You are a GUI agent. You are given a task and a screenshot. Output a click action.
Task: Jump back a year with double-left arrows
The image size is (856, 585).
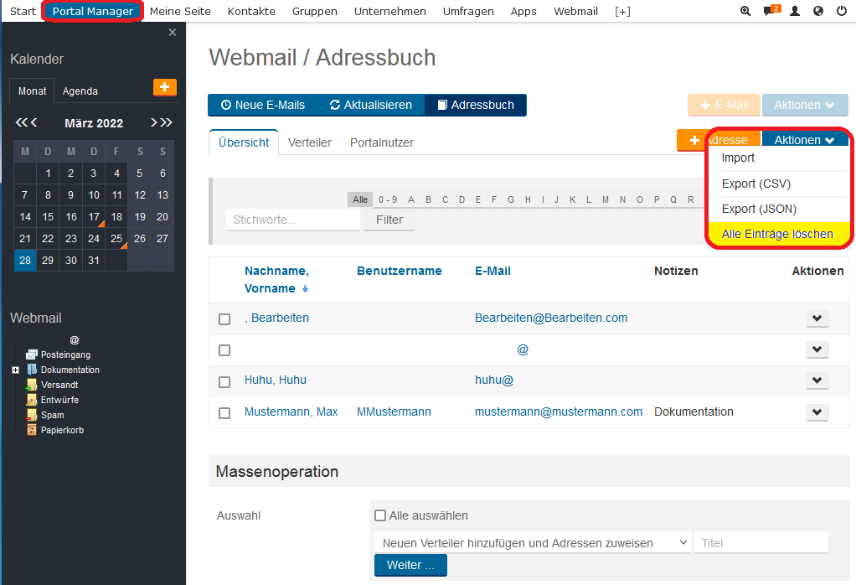point(21,122)
